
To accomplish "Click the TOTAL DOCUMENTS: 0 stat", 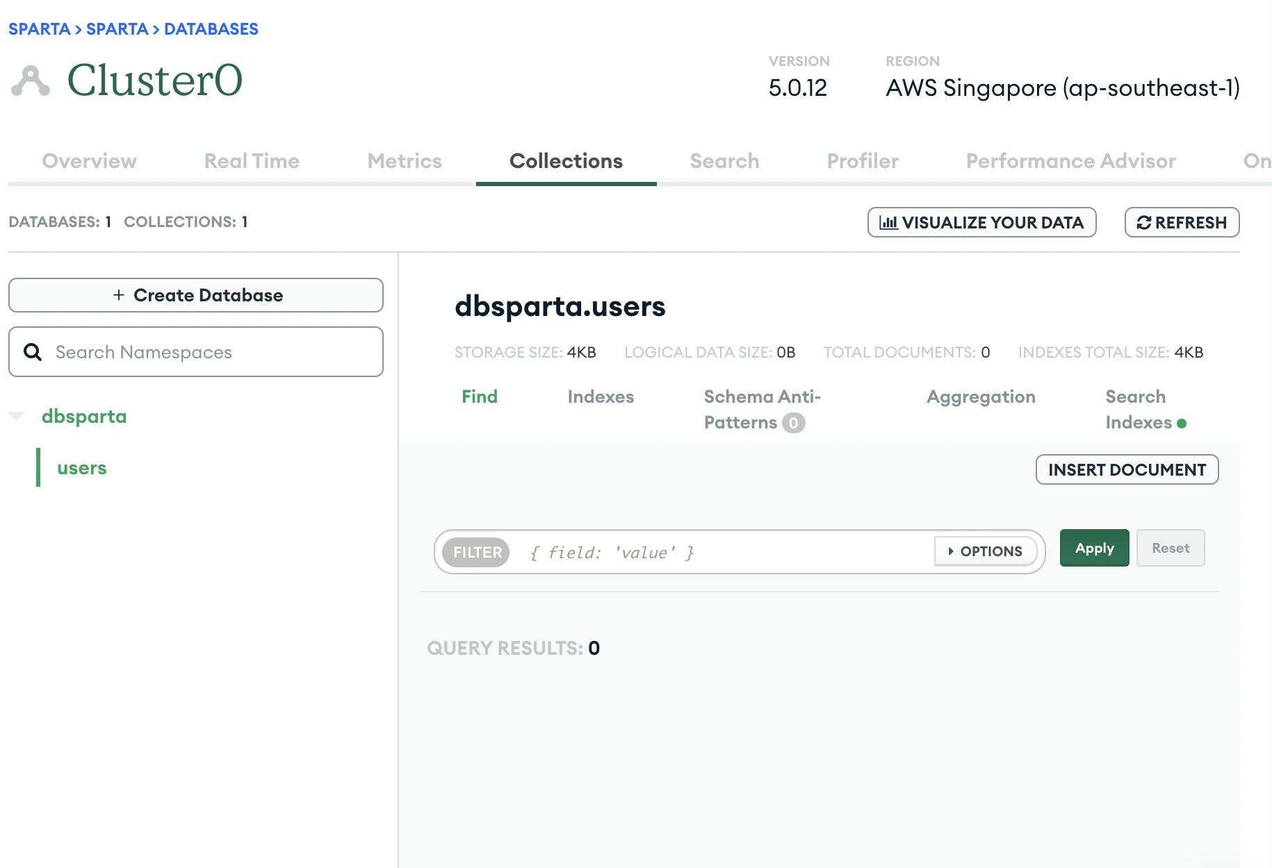I will (907, 352).
